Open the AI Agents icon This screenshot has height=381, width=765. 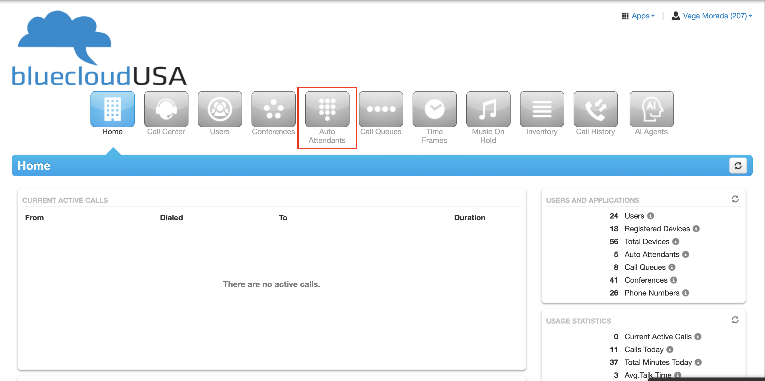(x=651, y=109)
